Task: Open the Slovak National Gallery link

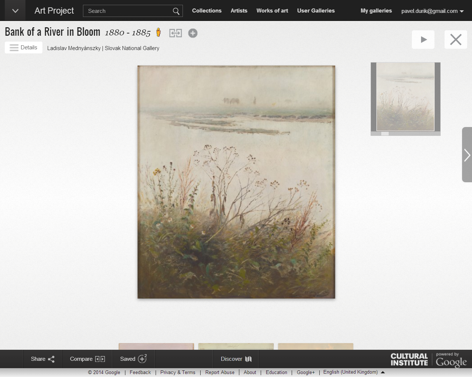Action: click(x=132, y=48)
